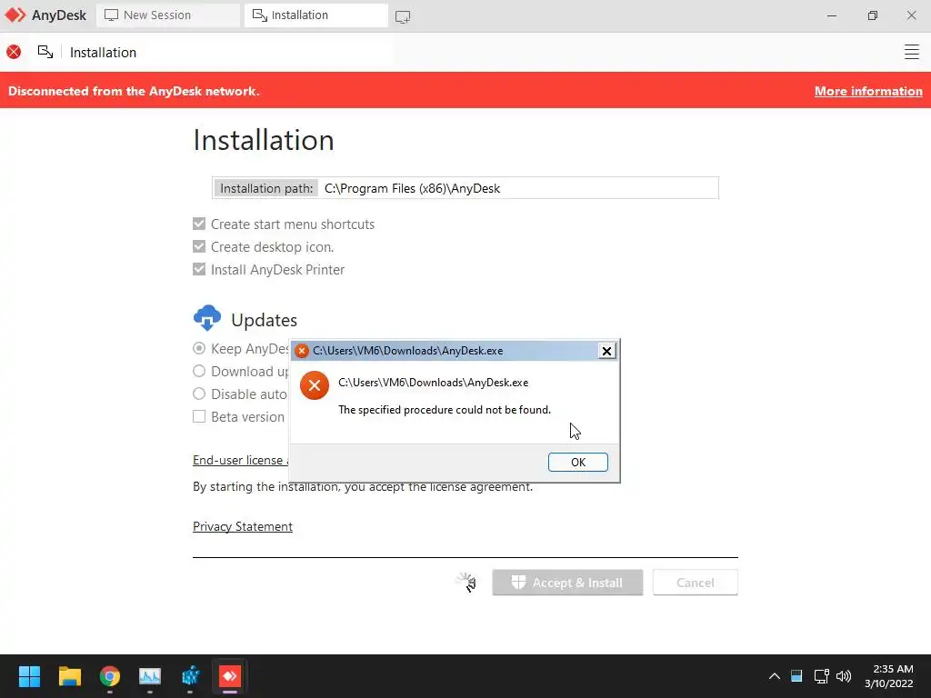Select Keep AnyDesk up to date radio

(x=199, y=348)
